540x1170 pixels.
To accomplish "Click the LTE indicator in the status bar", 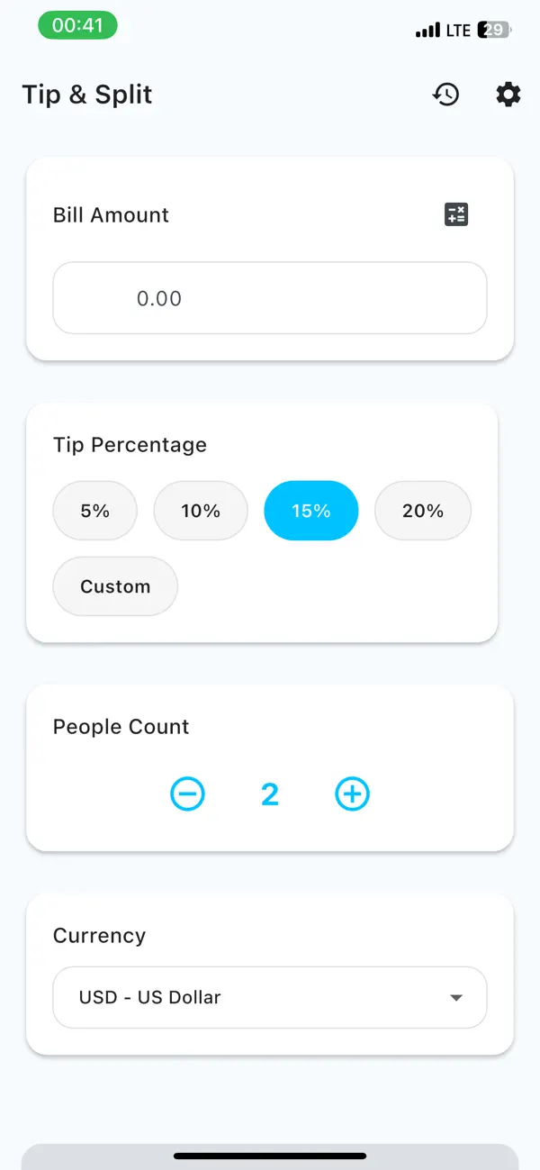I will pos(456,30).
